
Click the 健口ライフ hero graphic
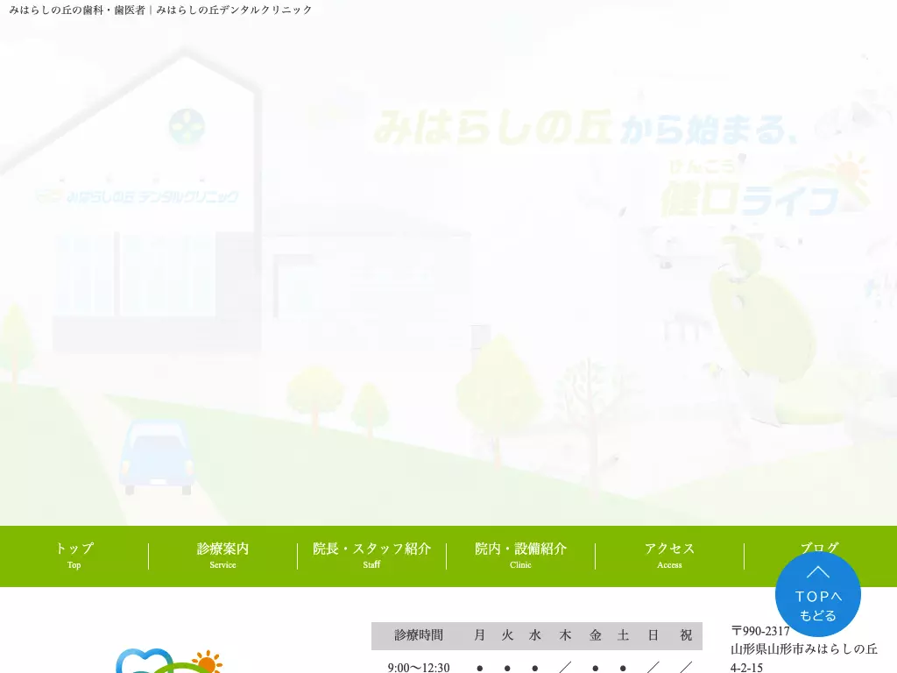(x=764, y=186)
